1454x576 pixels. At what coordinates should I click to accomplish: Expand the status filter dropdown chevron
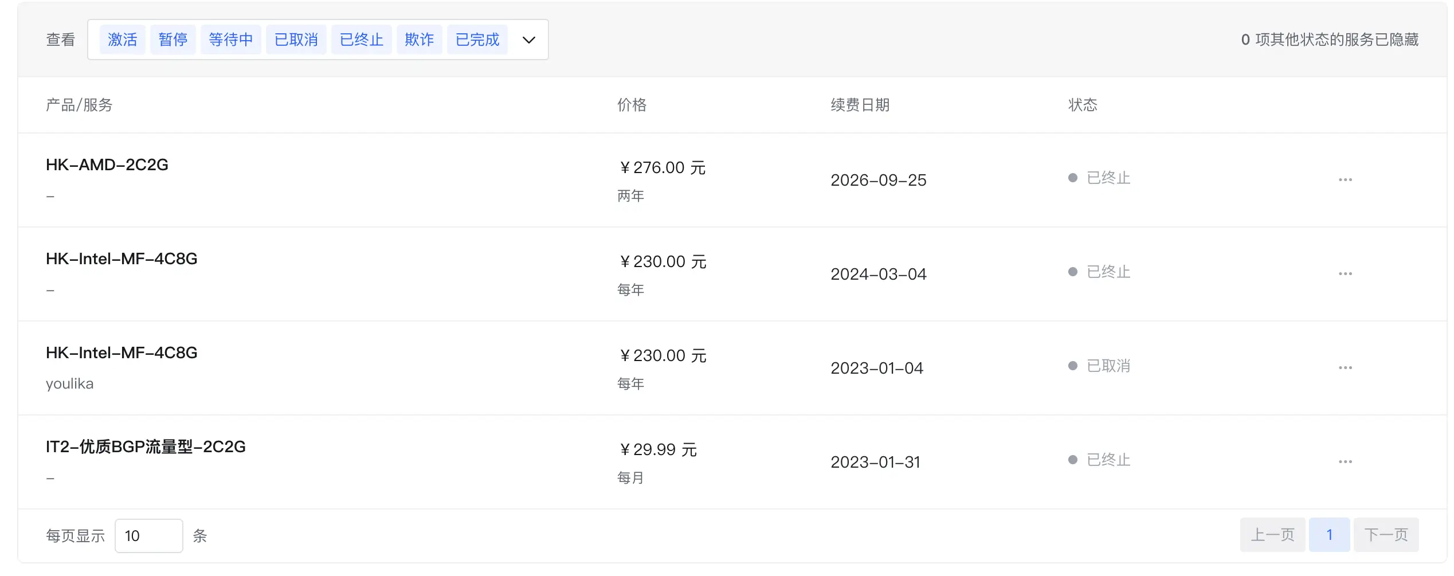529,40
